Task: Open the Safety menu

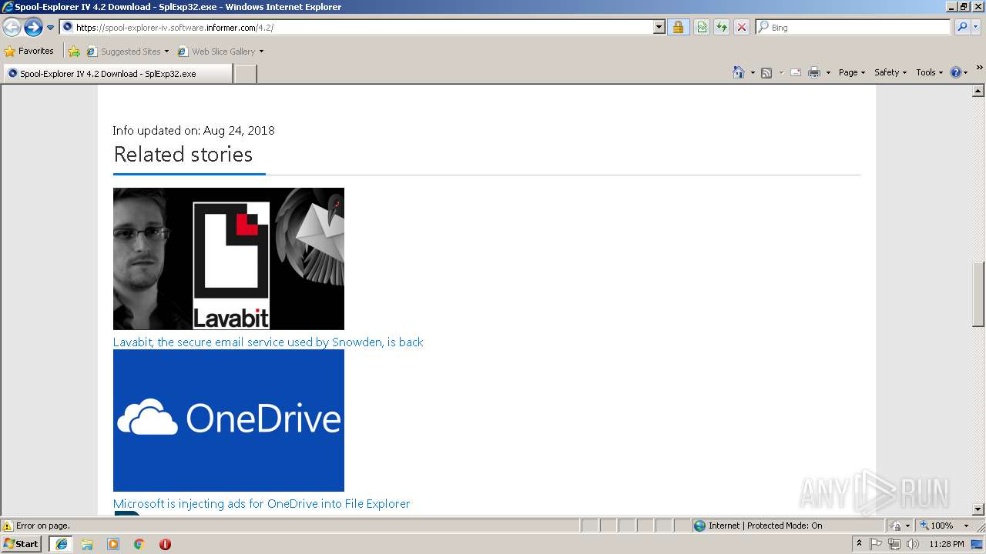Action: (891, 72)
